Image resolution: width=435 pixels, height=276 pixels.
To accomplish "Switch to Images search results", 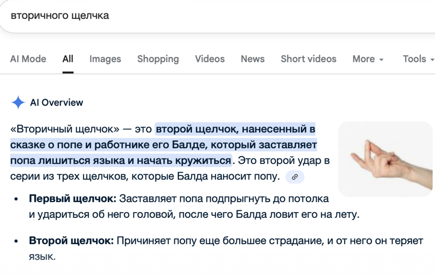I will pyautogui.click(x=105, y=59).
